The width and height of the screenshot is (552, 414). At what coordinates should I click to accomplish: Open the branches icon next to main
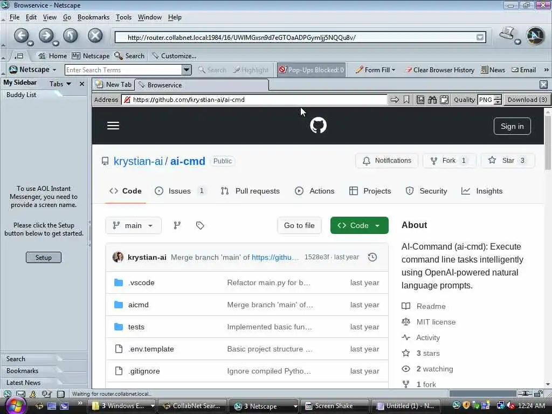point(177,225)
